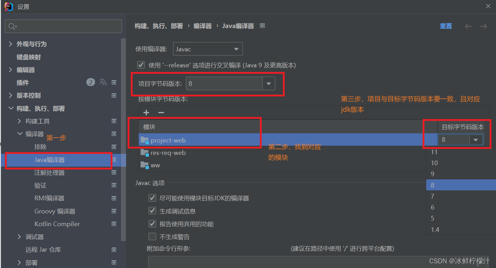This screenshot has width=496, height=268.
Task: Collapse 构建、执行、部署 tree node
Action: (x=11, y=108)
